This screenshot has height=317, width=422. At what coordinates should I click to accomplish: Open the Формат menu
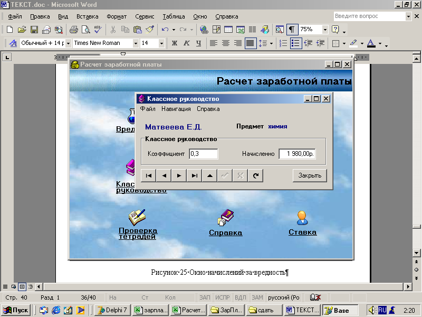tap(117, 16)
